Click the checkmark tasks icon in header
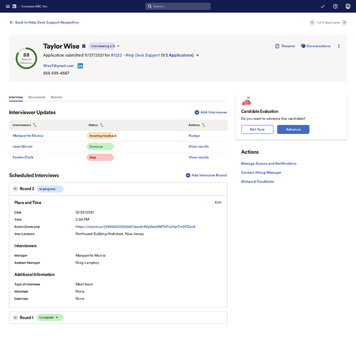 click(x=323, y=6)
